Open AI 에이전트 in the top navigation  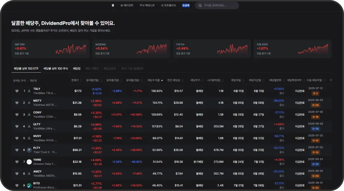[x=127, y=5]
